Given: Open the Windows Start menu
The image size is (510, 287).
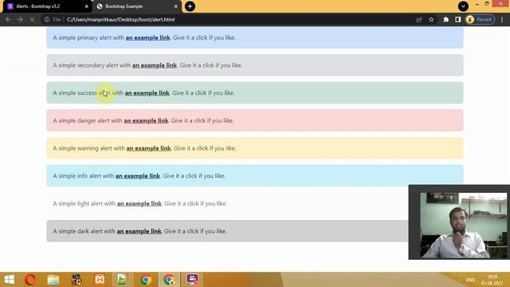Looking at the screenshot, I should tap(9, 280).
